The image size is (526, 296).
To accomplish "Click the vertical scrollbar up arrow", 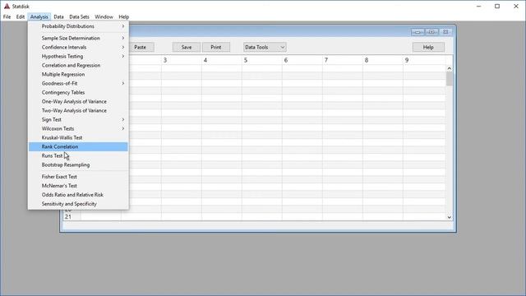I will coord(450,68).
